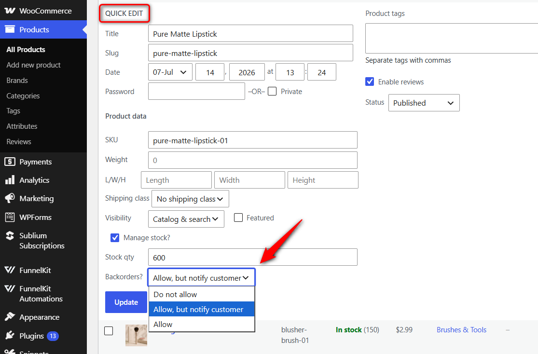The image size is (538, 354).
Task: Open the month dropdown showing 07-Jul
Action: [170, 72]
